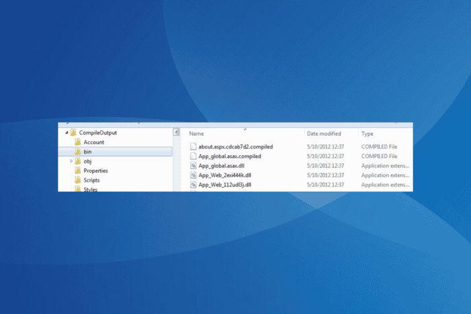This screenshot has height=314, width=471.
Task: Click the Properties folder icon
Action: [78, 171]
